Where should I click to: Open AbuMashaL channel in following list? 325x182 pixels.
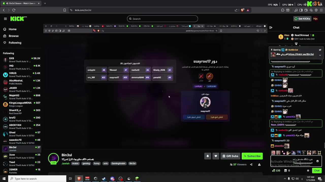(21, 82)
